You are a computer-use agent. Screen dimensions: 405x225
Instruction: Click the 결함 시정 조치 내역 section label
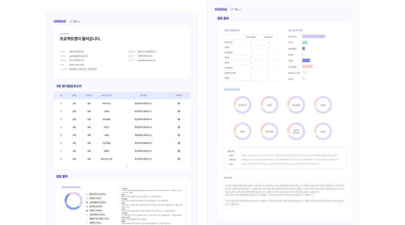(x=295, y=30)
